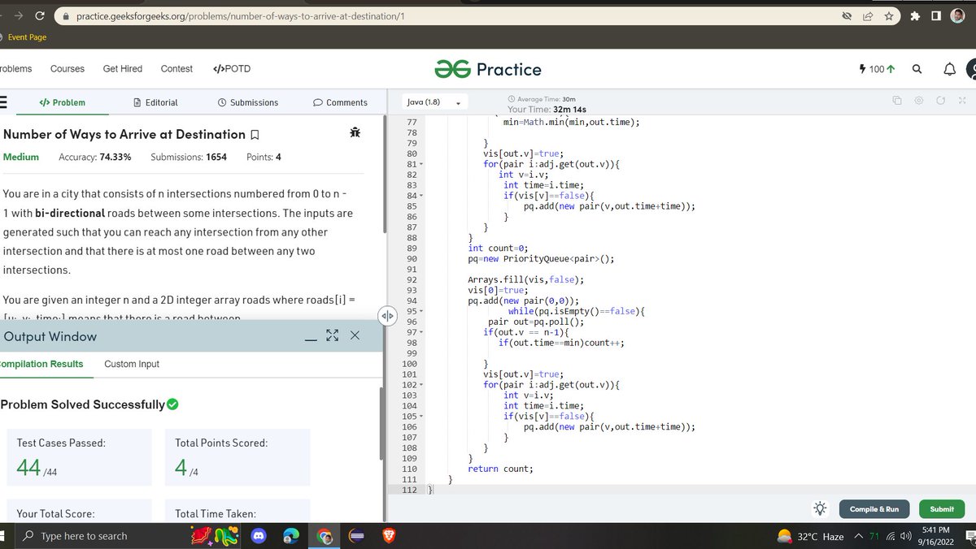The width and height of the screenshot is (976, 549).
Task: Reset code with the refresh icon
Action: point(939,101)
